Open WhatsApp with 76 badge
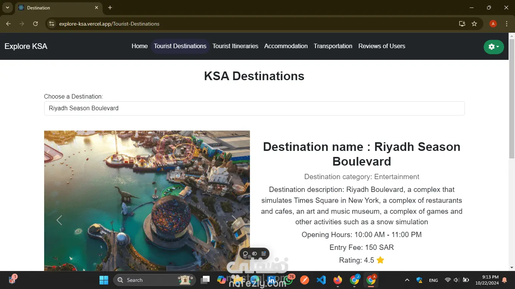 pyautogui.click(x=288, y=280)
